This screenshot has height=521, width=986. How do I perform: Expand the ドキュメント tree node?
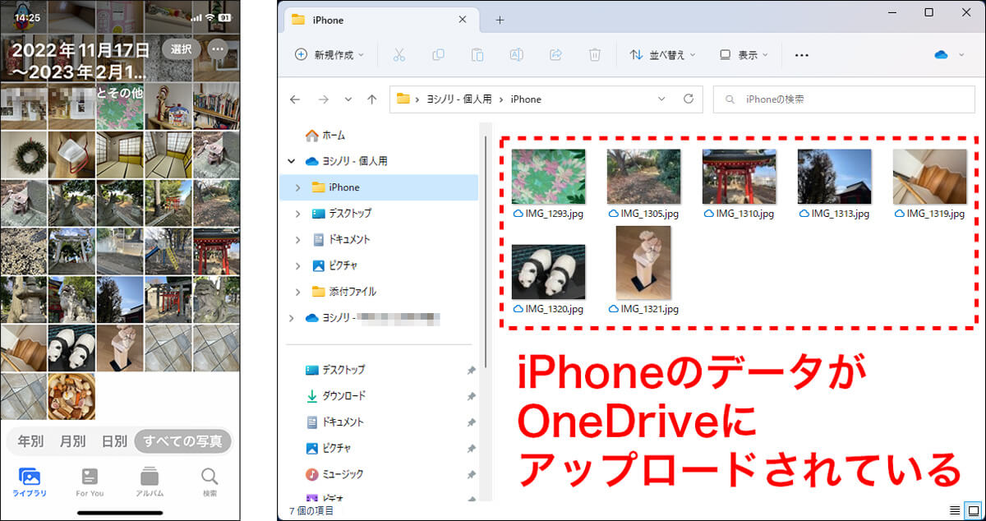tap(297, 240)
